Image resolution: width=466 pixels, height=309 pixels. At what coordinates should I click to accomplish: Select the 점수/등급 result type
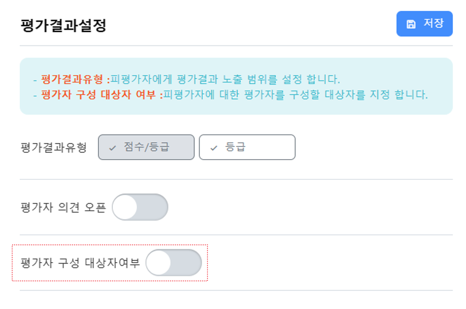pos(146,147)
